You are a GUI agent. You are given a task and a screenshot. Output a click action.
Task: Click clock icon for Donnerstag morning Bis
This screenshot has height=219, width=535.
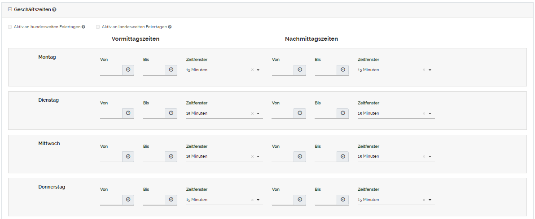point(171,200)
